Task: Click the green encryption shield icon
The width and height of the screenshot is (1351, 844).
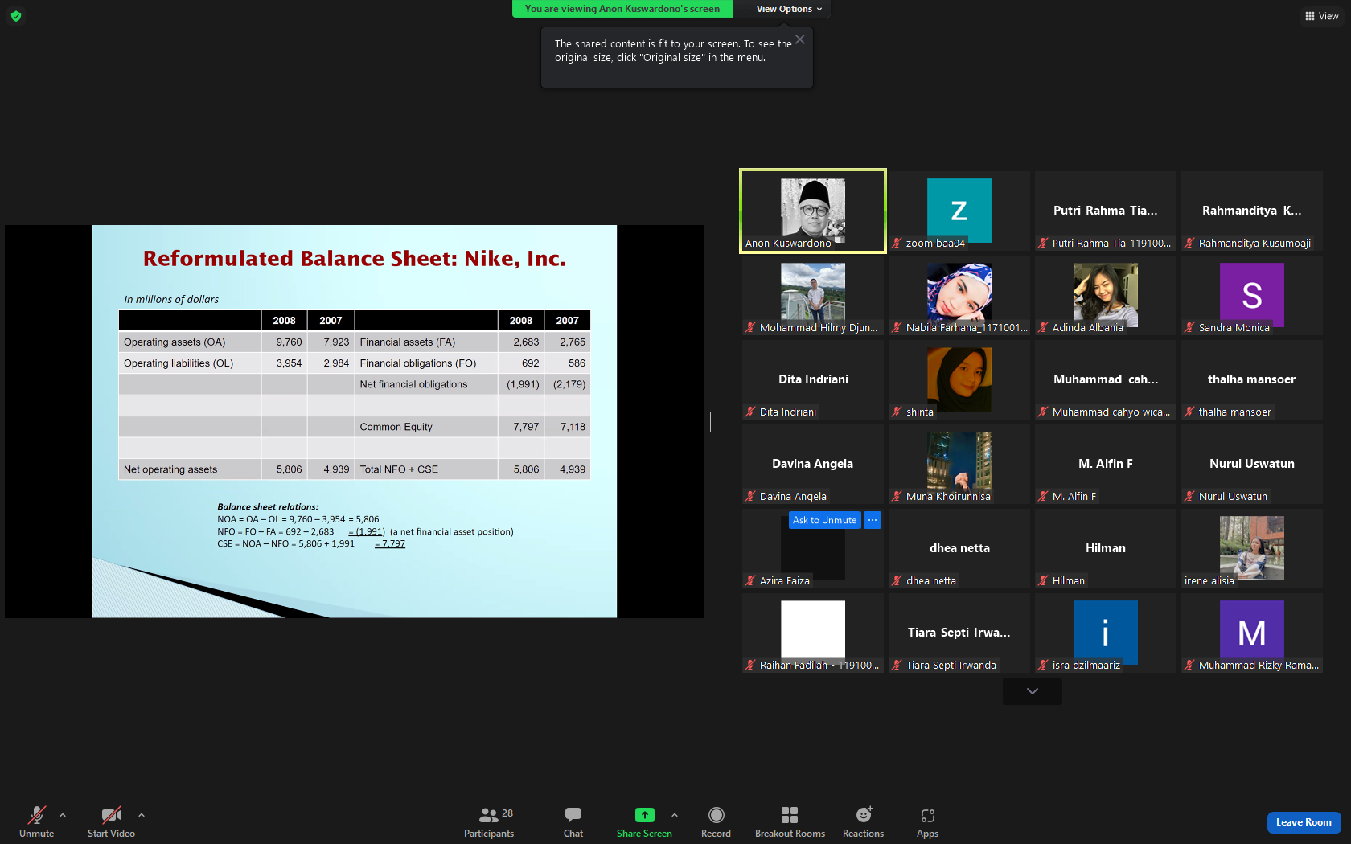Action: 16,16
